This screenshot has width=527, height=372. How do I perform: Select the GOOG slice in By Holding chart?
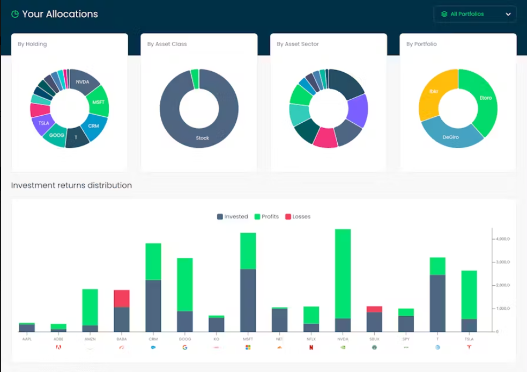click(55, 135)
